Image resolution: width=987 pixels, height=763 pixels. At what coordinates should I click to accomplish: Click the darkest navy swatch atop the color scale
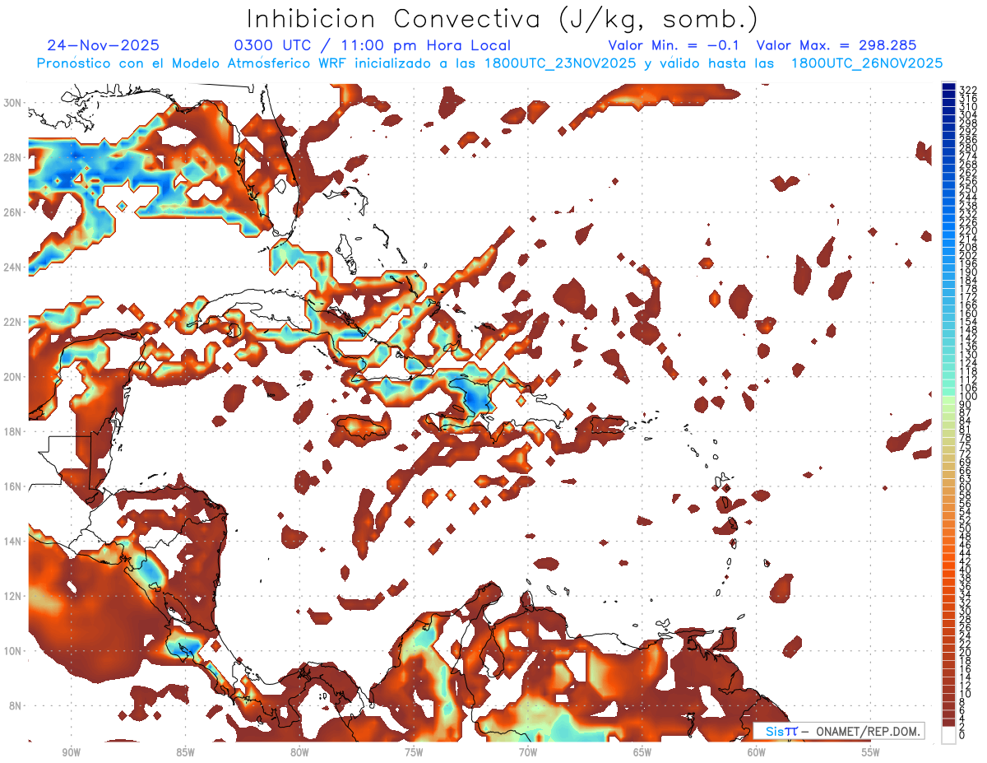[x=948, y=86]
